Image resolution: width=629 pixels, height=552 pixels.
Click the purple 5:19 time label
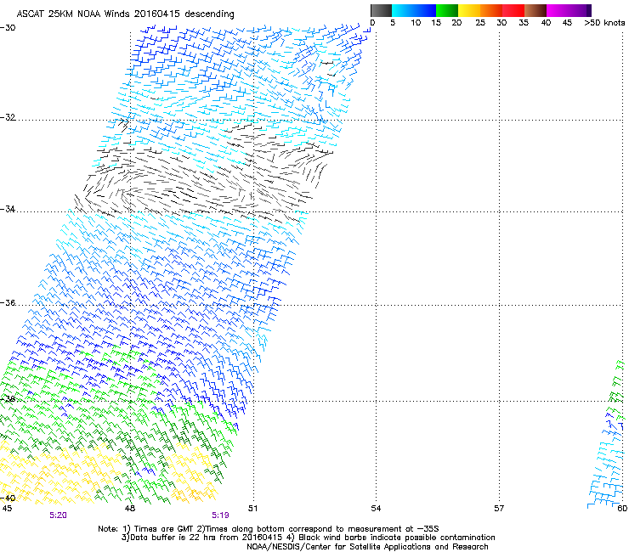[x=221, y=515]
